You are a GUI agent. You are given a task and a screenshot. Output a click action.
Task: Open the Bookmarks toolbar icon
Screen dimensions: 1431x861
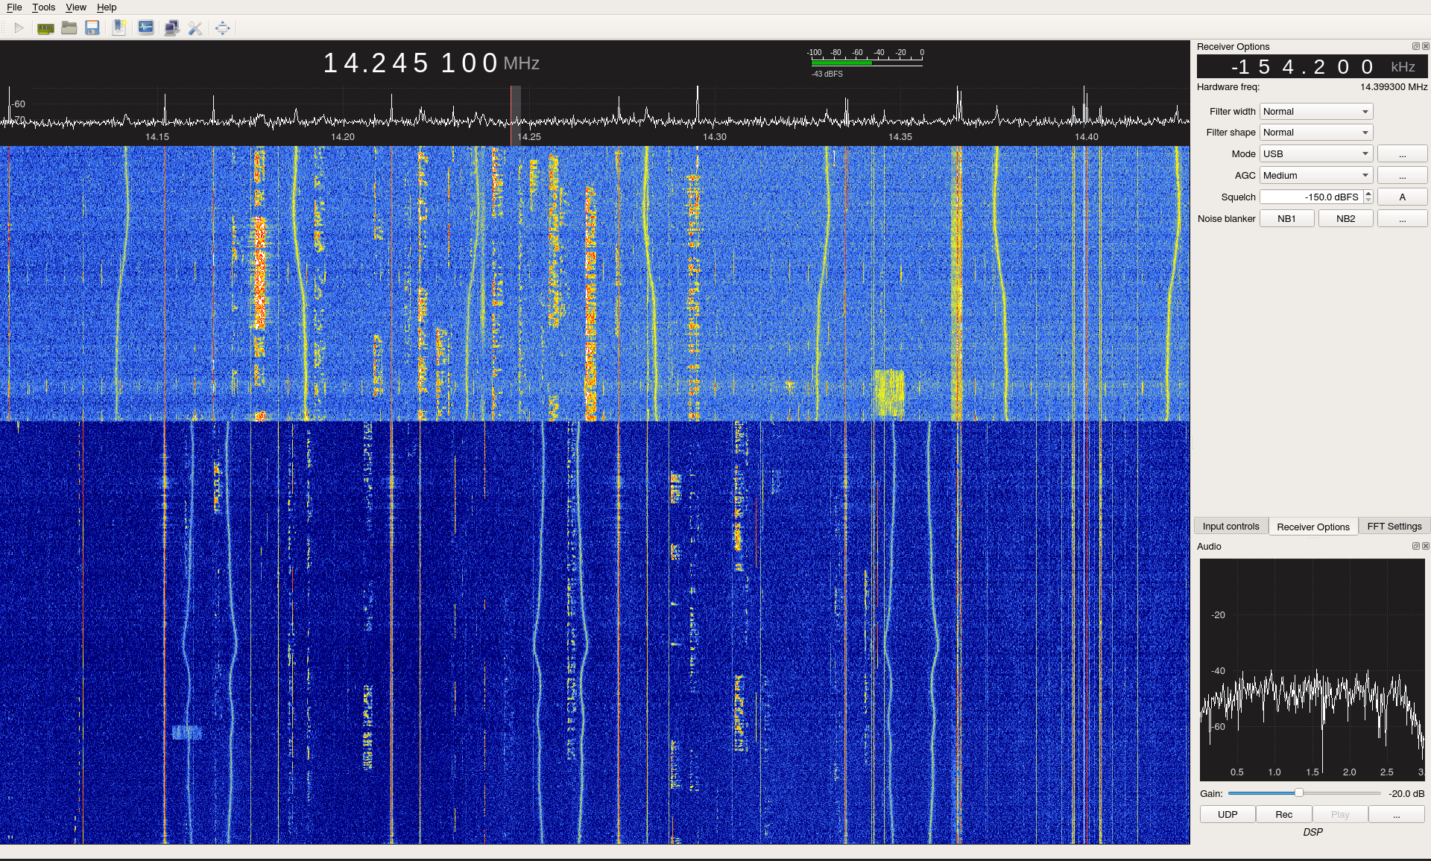tap(119, 28)
